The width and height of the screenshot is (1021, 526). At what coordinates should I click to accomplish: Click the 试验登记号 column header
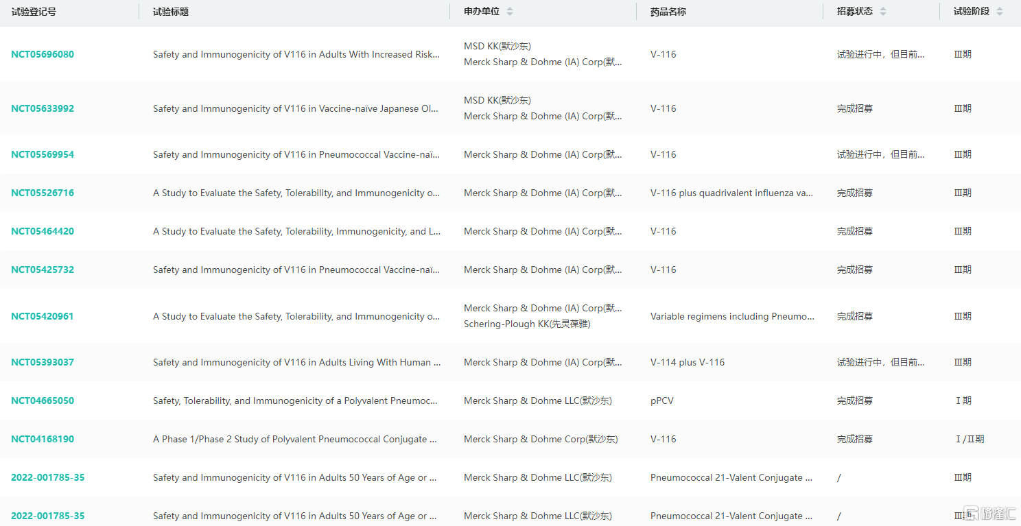pos(34,12)
